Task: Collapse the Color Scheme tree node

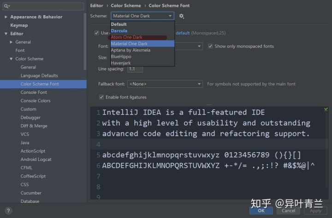Action: pyautogui.click(x=11, y=59)
